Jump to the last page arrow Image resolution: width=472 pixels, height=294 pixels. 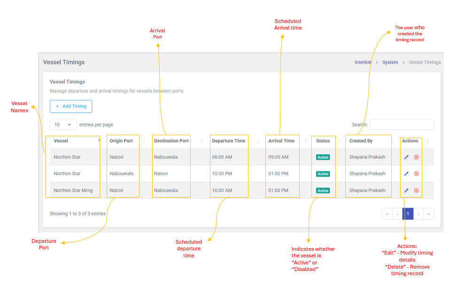[428, 214]
